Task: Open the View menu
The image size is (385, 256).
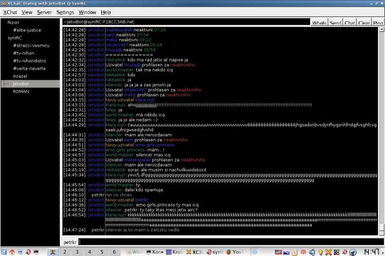Action: (27, 12)
